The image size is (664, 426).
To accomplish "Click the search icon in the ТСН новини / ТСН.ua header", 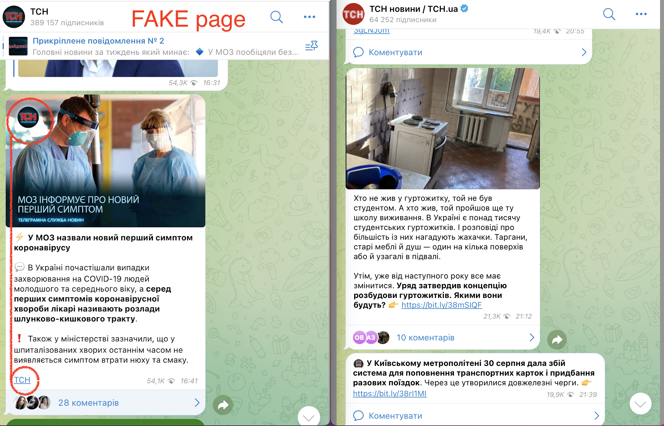I will pos(609,14).
